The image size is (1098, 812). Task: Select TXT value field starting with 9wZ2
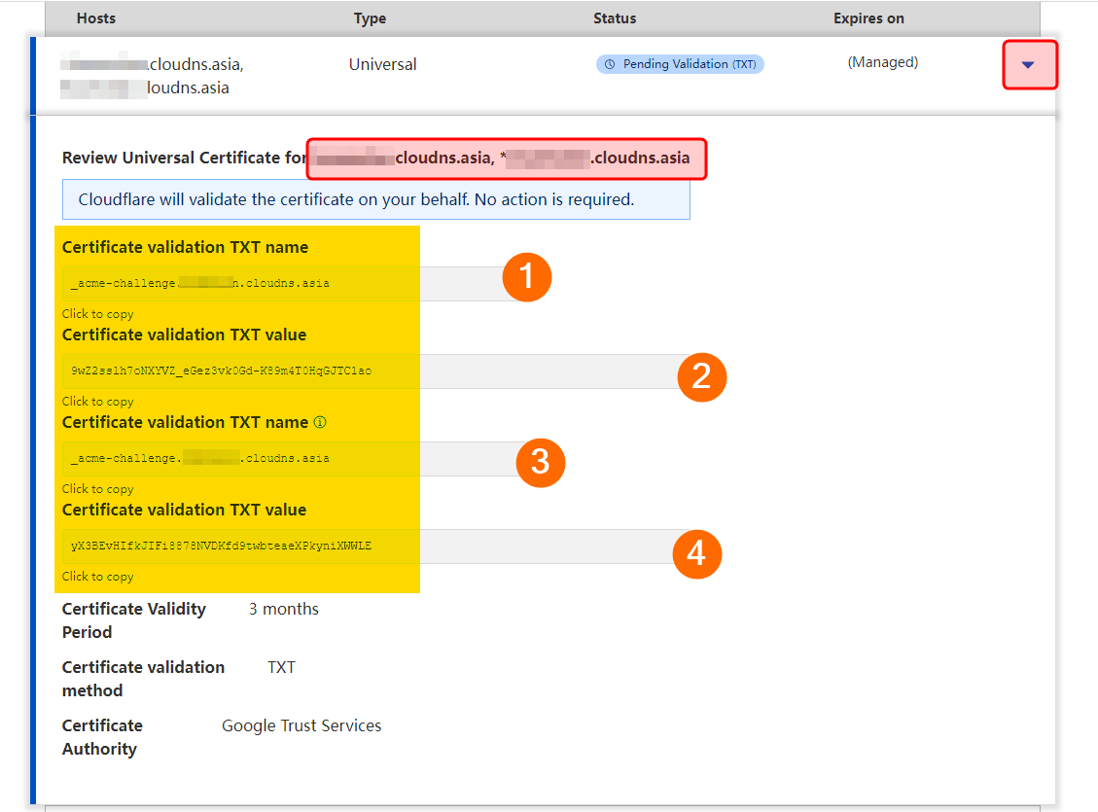coord(370,371)
